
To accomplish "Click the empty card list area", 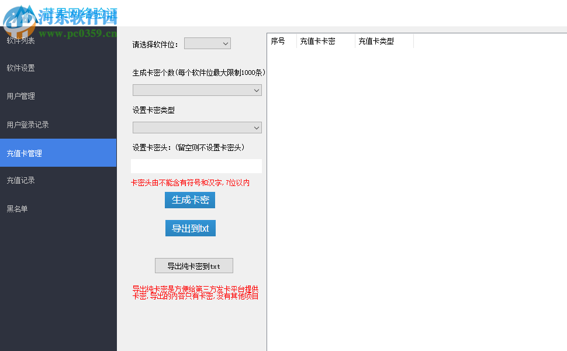I will tap(415, 193).
